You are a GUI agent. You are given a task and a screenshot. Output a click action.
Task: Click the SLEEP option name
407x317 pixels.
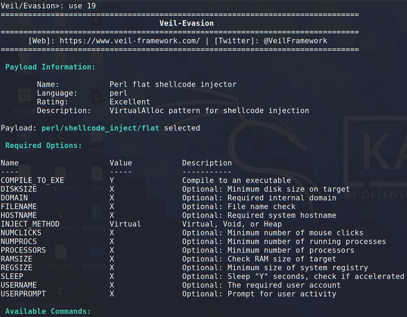12,277
